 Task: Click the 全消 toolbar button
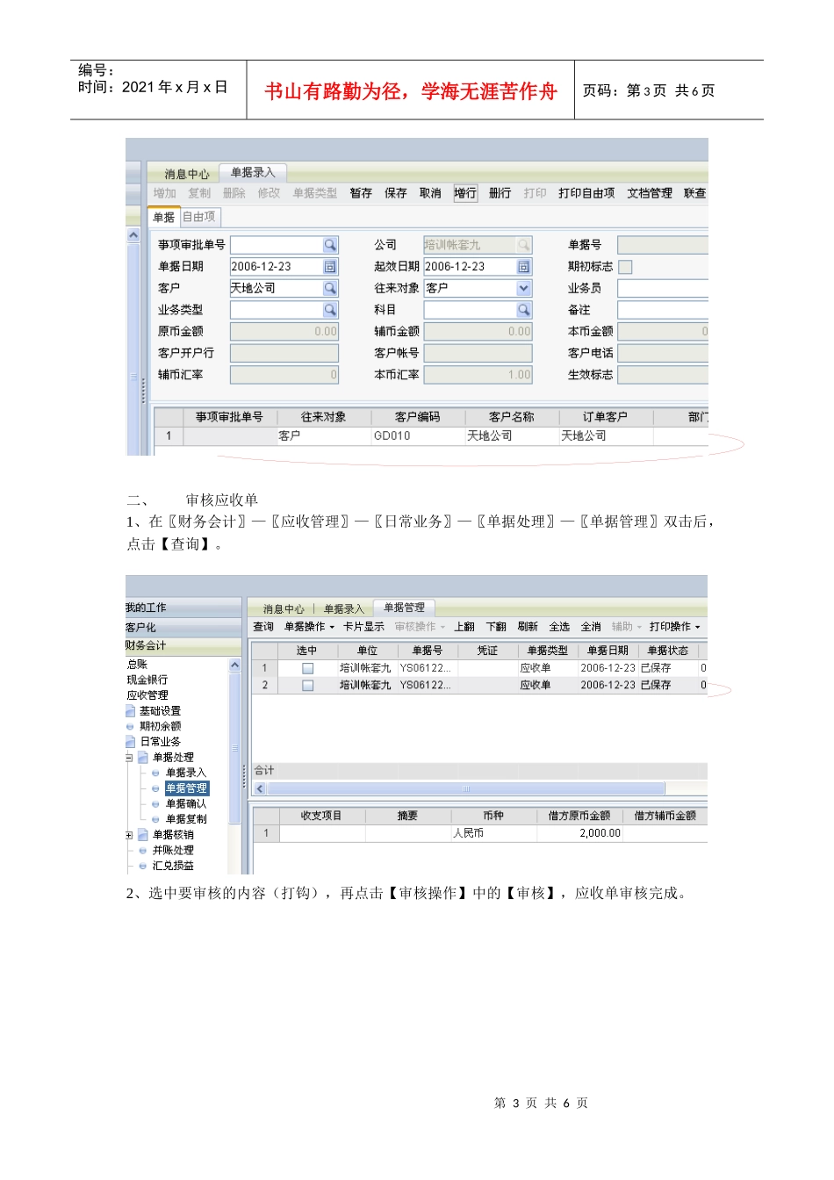coord(591,627)
